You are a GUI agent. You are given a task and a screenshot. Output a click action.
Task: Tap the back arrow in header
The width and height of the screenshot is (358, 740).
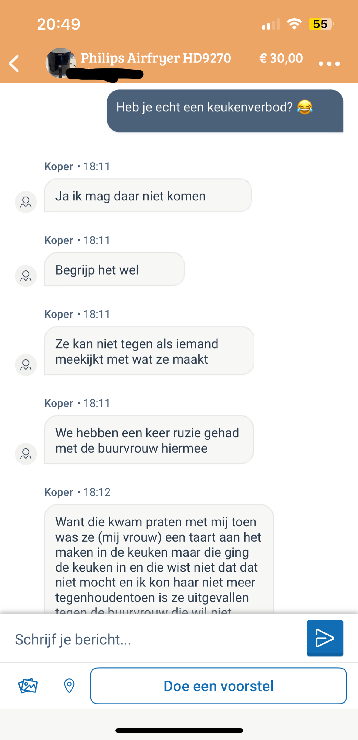tap(14, 63)
